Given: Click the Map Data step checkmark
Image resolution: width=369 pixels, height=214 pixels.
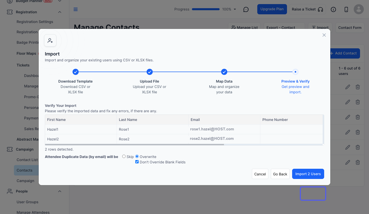Looking at the screenshot, I should [x=224, y=72].
